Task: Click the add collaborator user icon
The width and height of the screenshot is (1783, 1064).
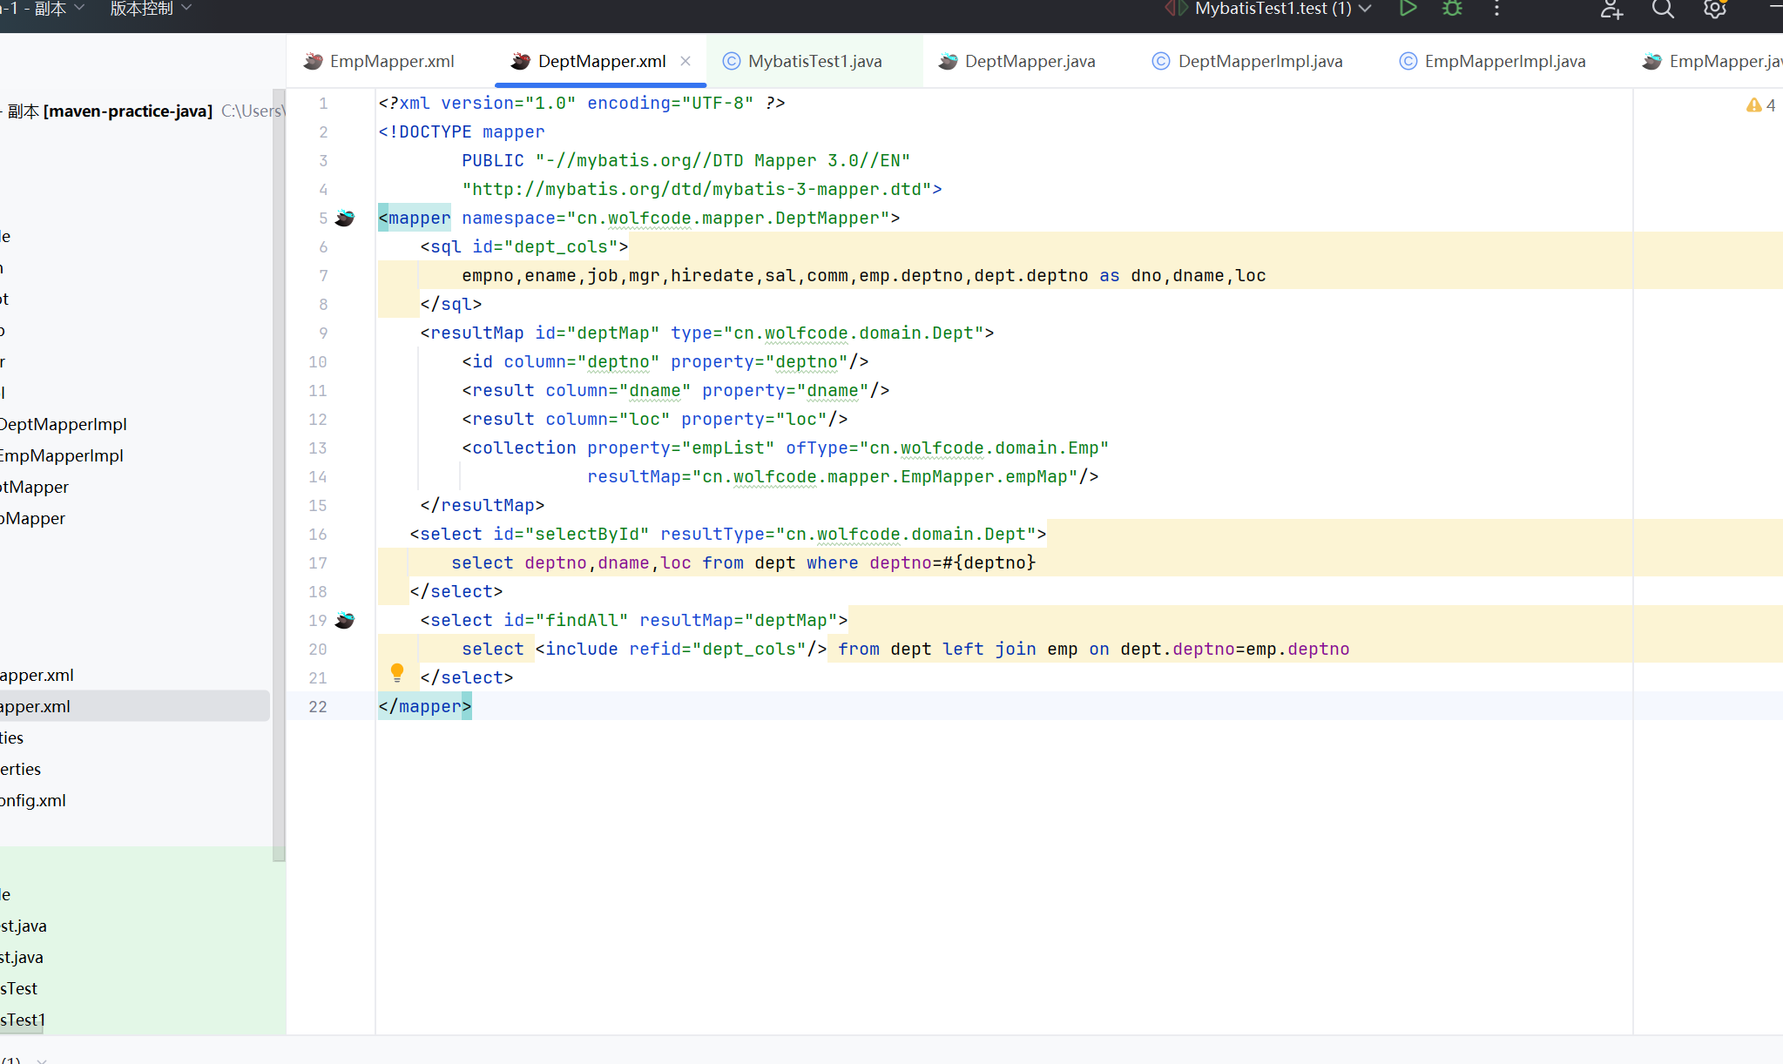Action: (1611, 9)
